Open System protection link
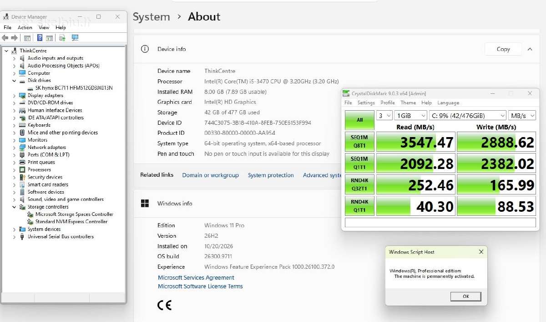The width and height of the screenshot is (546, 322). (x=271, y=175)
